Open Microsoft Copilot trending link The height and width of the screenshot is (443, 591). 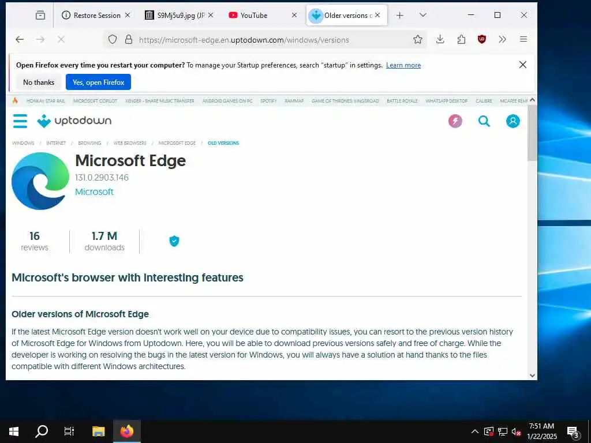[x=95, y=101]
